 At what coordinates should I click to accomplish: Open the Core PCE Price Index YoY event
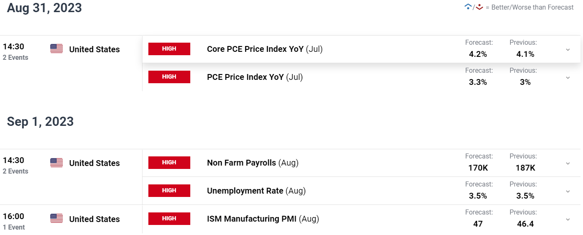(264, 49)
